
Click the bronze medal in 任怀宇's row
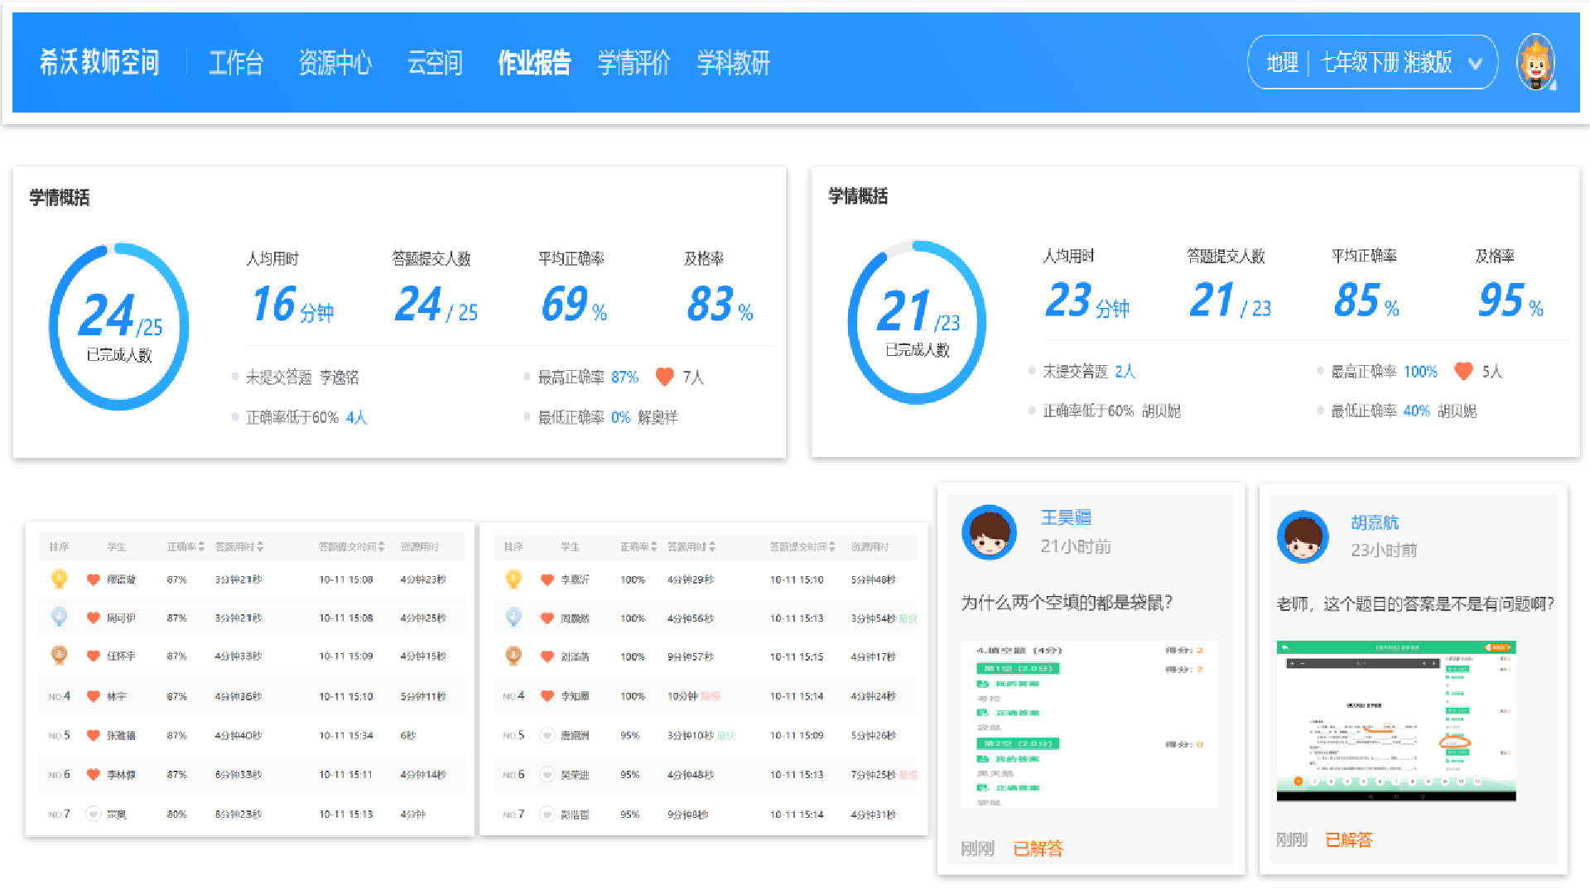coord(59,656)
